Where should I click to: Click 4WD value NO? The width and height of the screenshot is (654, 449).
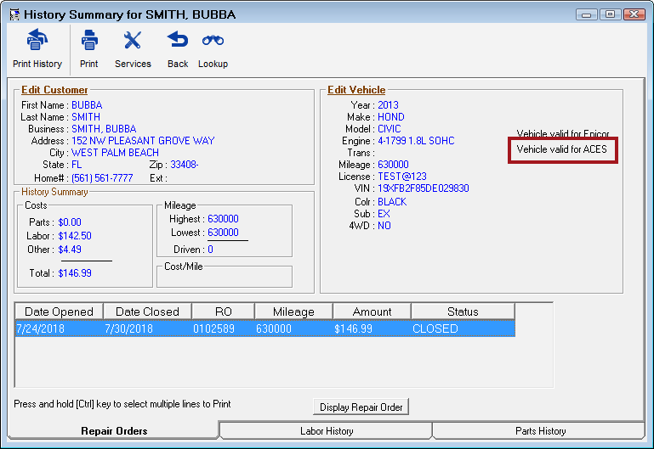coord(384,226)
